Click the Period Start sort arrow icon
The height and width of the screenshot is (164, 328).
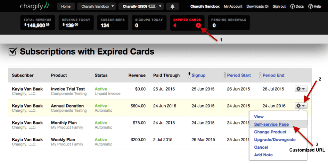(225, 75)
